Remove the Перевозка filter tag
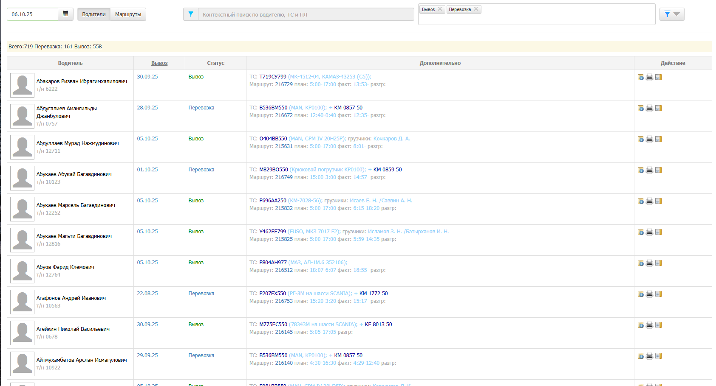The width and height of the screenshot is (716, 386). [476, 9]
